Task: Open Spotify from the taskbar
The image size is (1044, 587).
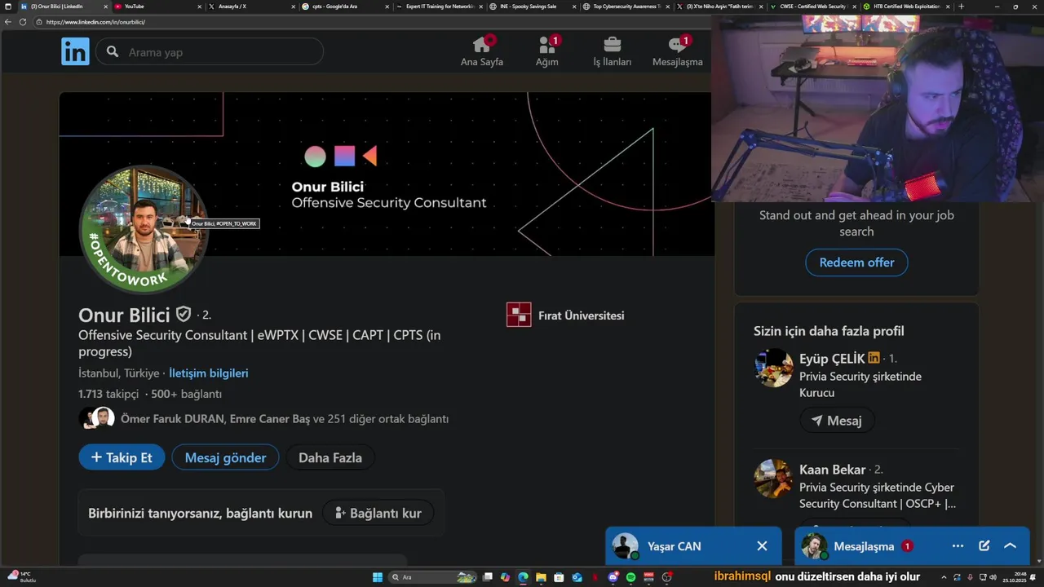Action: pos(630,577)
